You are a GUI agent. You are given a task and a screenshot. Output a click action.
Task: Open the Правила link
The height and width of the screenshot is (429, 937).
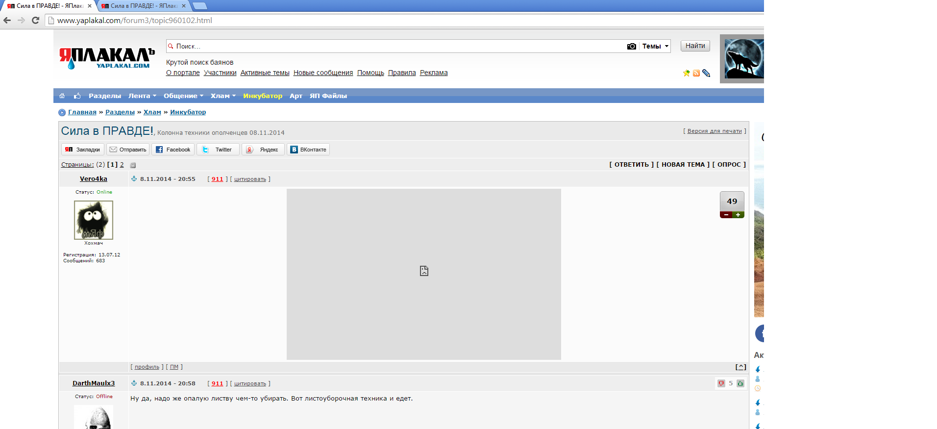402,73
